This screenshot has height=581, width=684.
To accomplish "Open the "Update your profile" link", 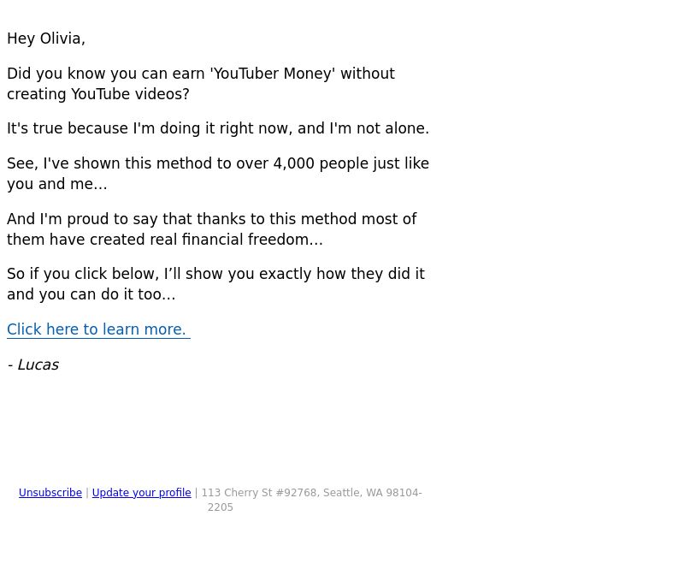I will (x=141, y=493).
